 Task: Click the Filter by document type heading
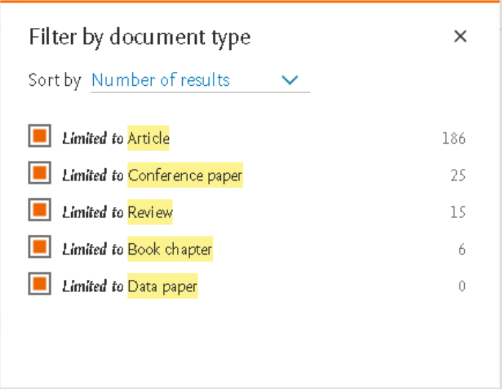point(140,37)
